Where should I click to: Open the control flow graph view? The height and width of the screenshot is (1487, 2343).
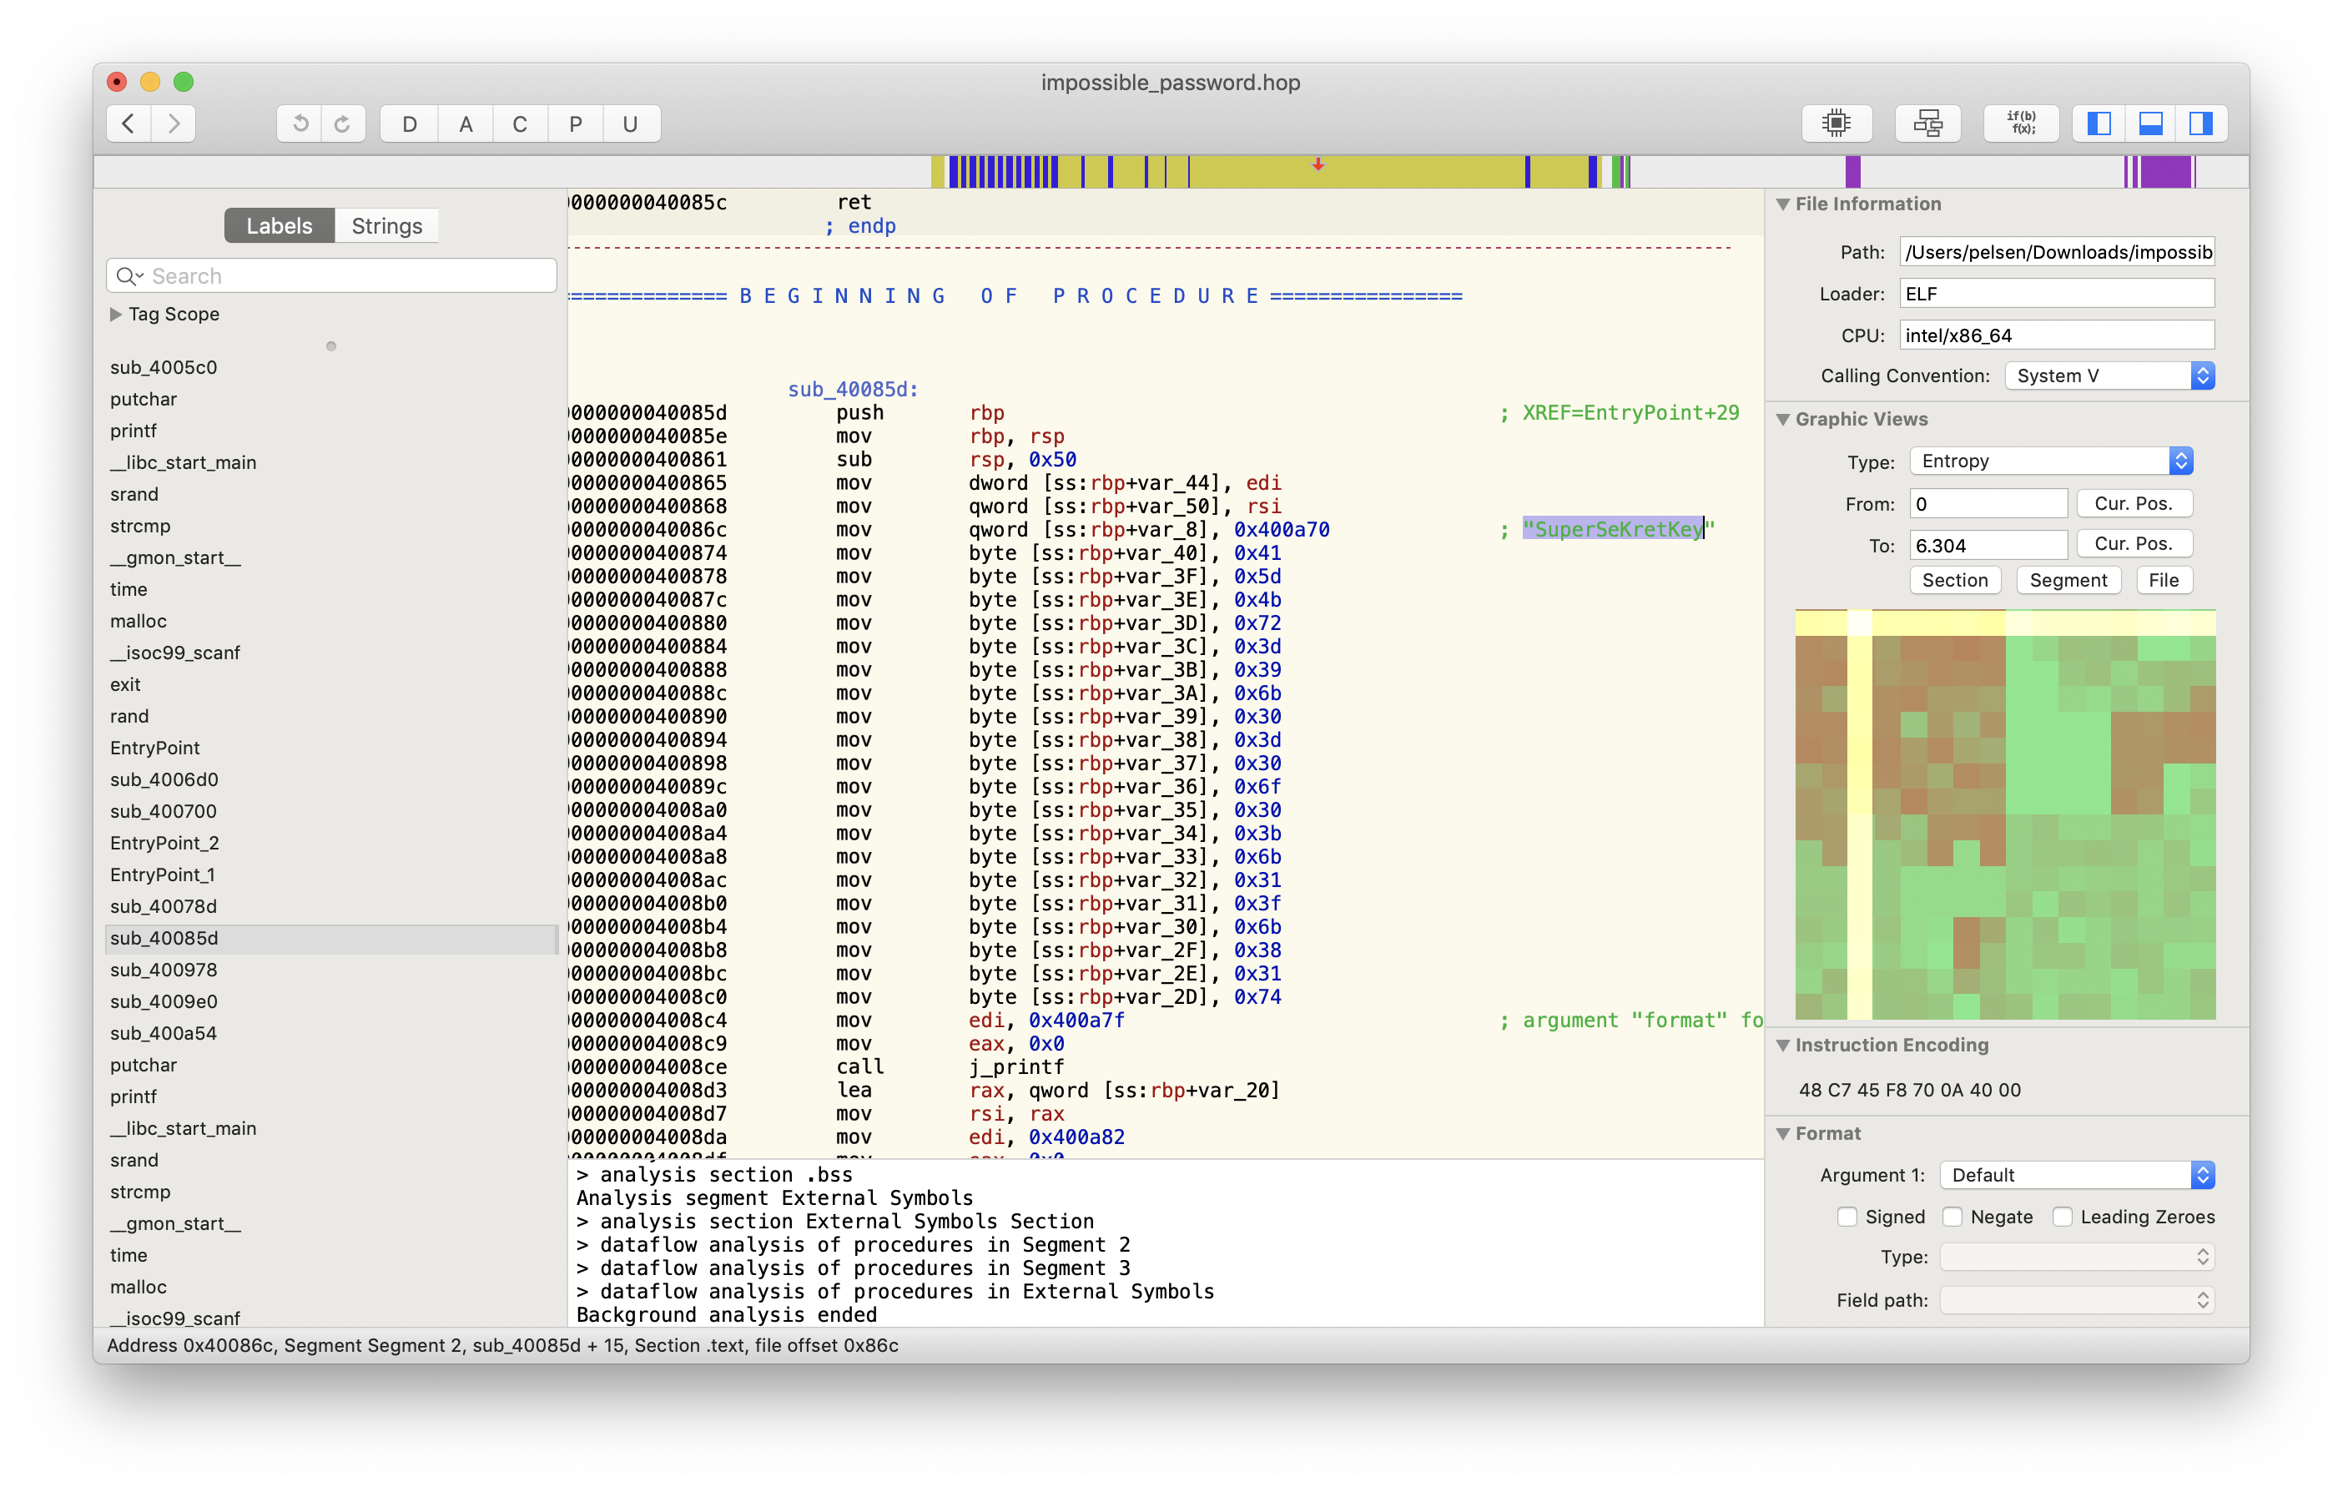1927,123
